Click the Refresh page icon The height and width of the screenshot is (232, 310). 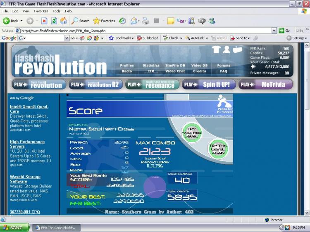[x=54, y=21]
